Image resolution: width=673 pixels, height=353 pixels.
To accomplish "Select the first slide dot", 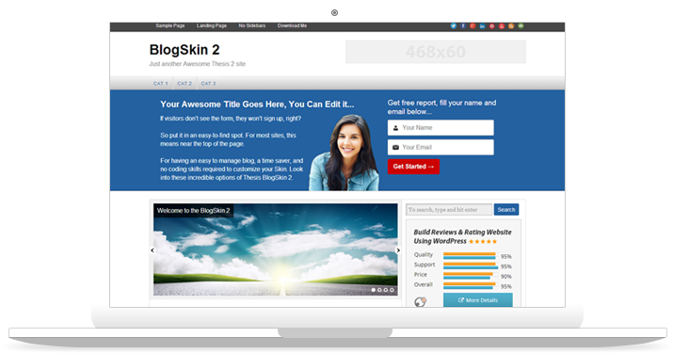I will pyautogui.click(x=374, y=290).
